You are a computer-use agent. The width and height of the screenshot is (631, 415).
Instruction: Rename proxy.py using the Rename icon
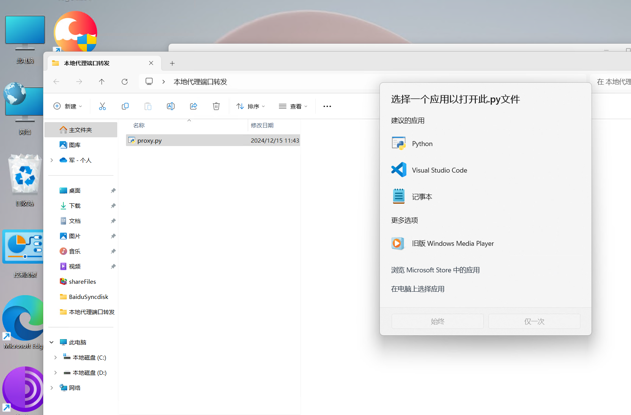170,106
